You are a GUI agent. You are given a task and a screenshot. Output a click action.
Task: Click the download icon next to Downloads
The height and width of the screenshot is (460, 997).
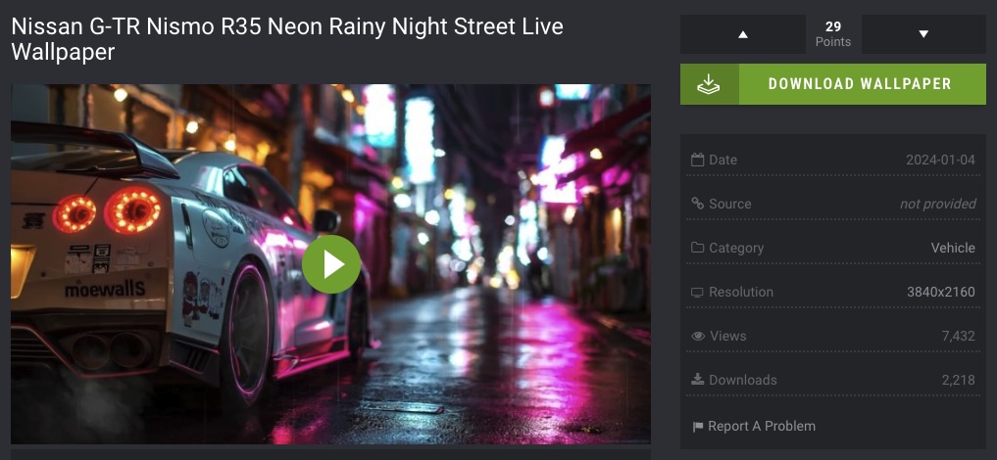(698, 380)
